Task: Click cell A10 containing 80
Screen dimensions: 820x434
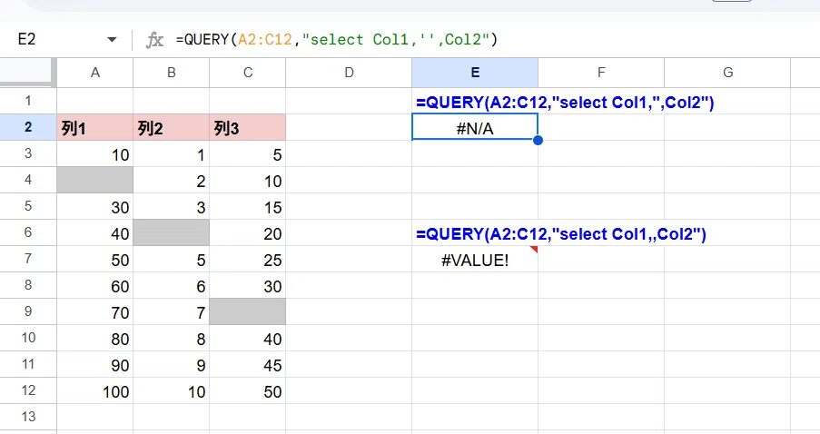Action: click(x=95, y=339)
